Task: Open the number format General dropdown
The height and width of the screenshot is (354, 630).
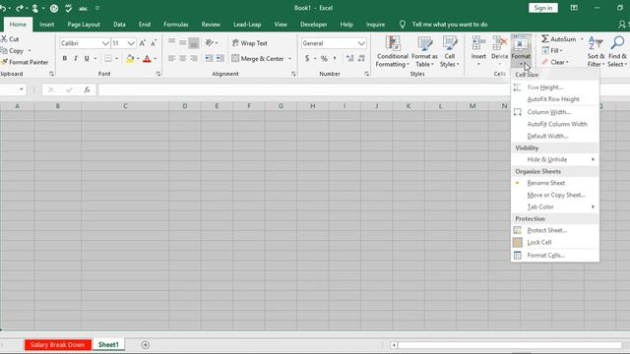Action: [x=361, y=43]
